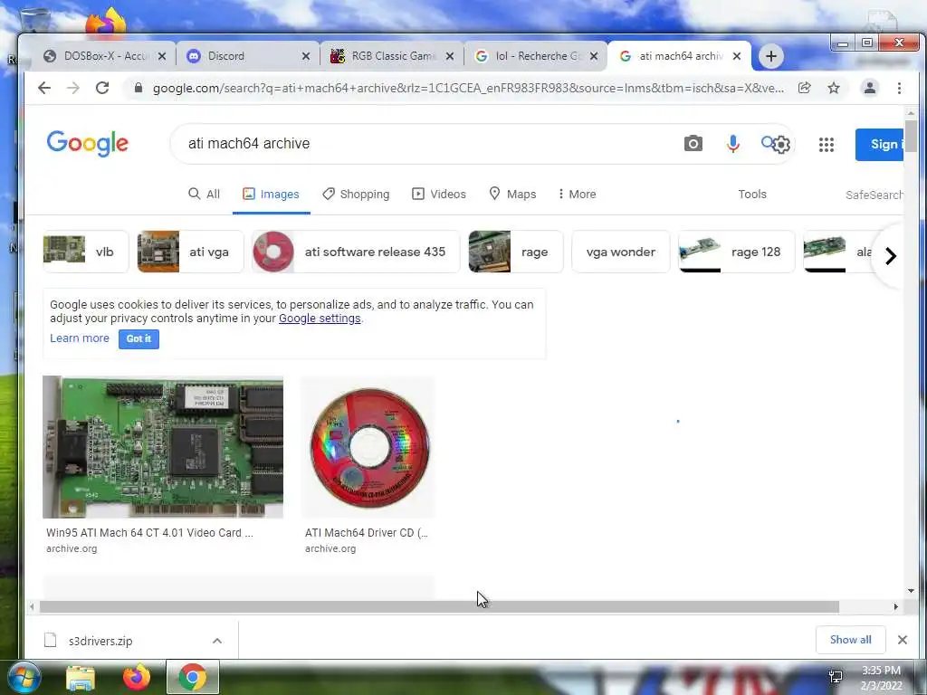Click the horizontal scrollbar right arrow
Viewport: 927px width, 695px height.
click(895, 607)
